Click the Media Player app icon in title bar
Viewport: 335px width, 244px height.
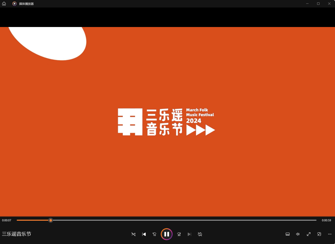click(x=15, y=4)
